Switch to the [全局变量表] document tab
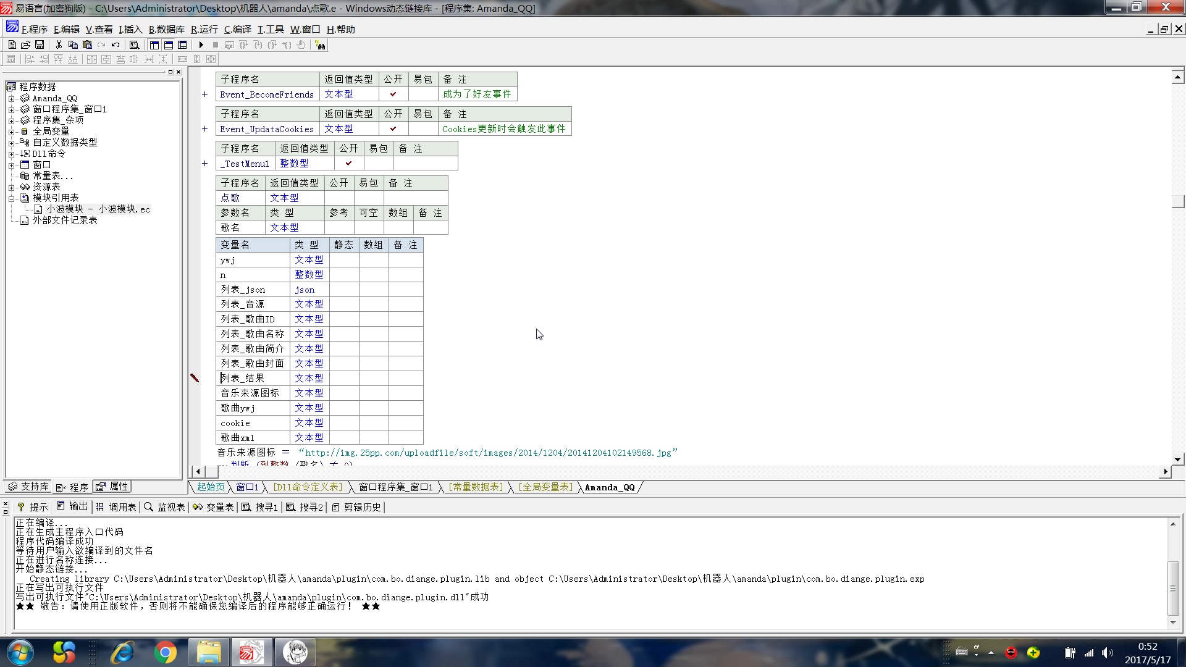1186x667 pixels. (x=545, y=487)
